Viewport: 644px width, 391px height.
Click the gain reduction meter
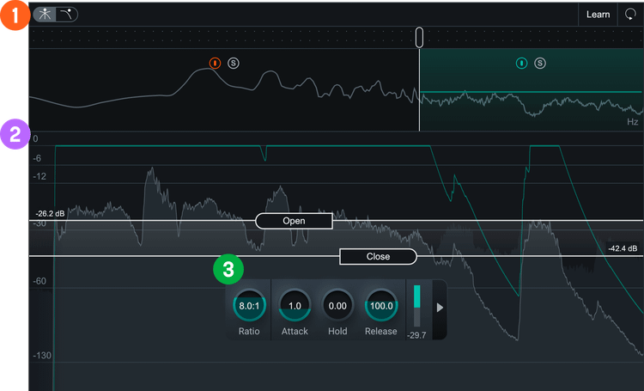pos(416,306)
